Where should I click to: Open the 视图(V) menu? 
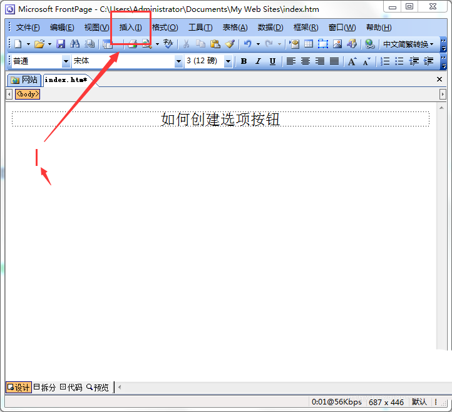point(96,28)
